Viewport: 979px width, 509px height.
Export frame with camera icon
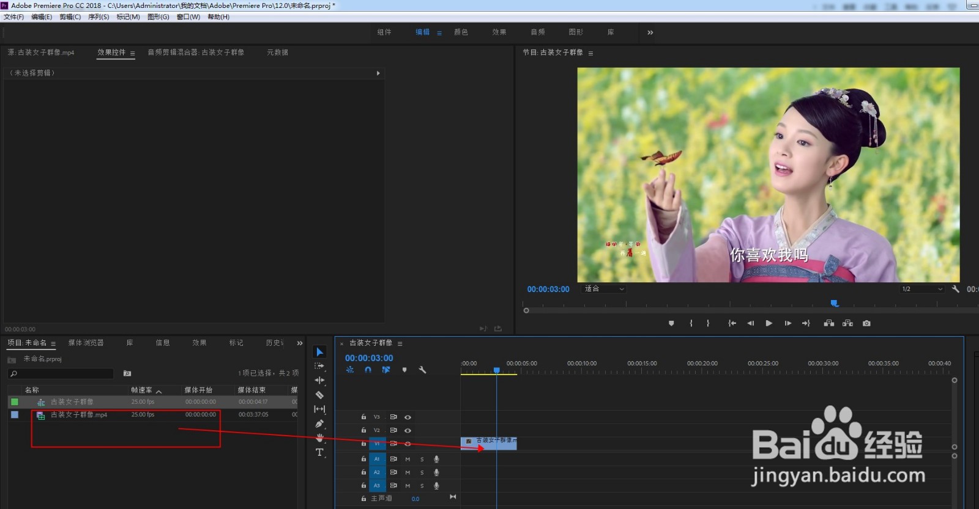(x=866, y=323)
